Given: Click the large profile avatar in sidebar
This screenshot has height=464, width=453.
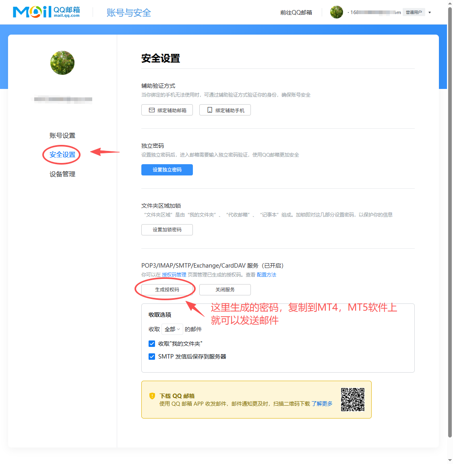Looking at the screenshot, I should 62,63.
